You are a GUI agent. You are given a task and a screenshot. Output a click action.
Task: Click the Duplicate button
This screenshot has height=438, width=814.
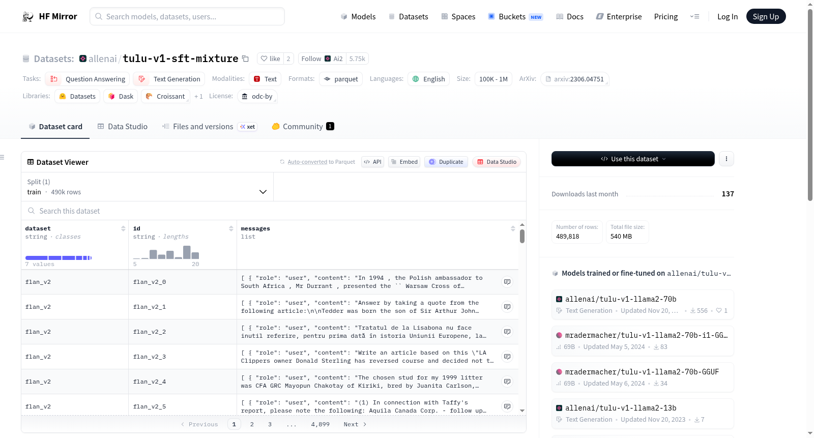point(446,162)
